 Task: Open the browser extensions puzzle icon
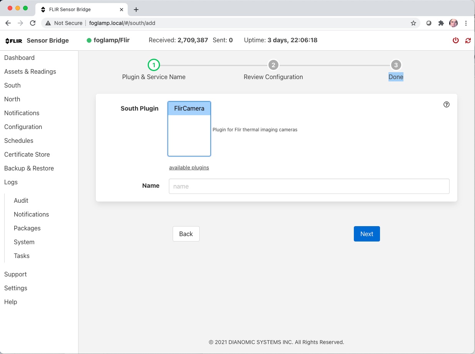441,23
